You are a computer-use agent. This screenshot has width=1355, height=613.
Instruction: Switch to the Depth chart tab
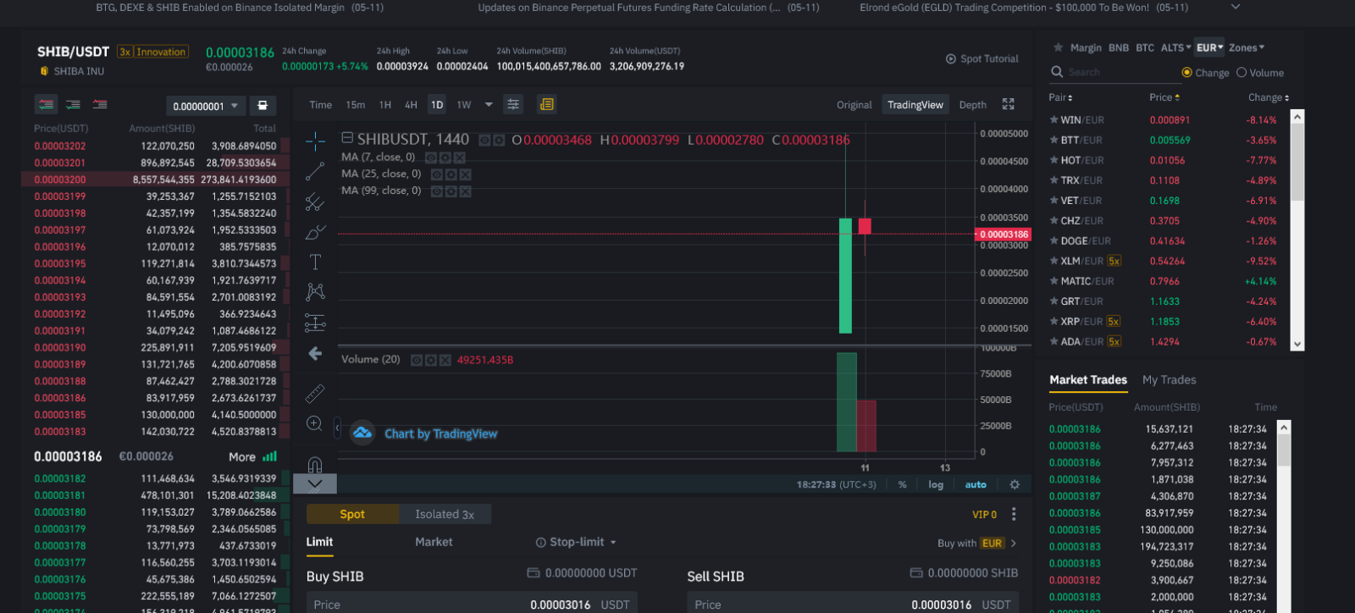972,105
